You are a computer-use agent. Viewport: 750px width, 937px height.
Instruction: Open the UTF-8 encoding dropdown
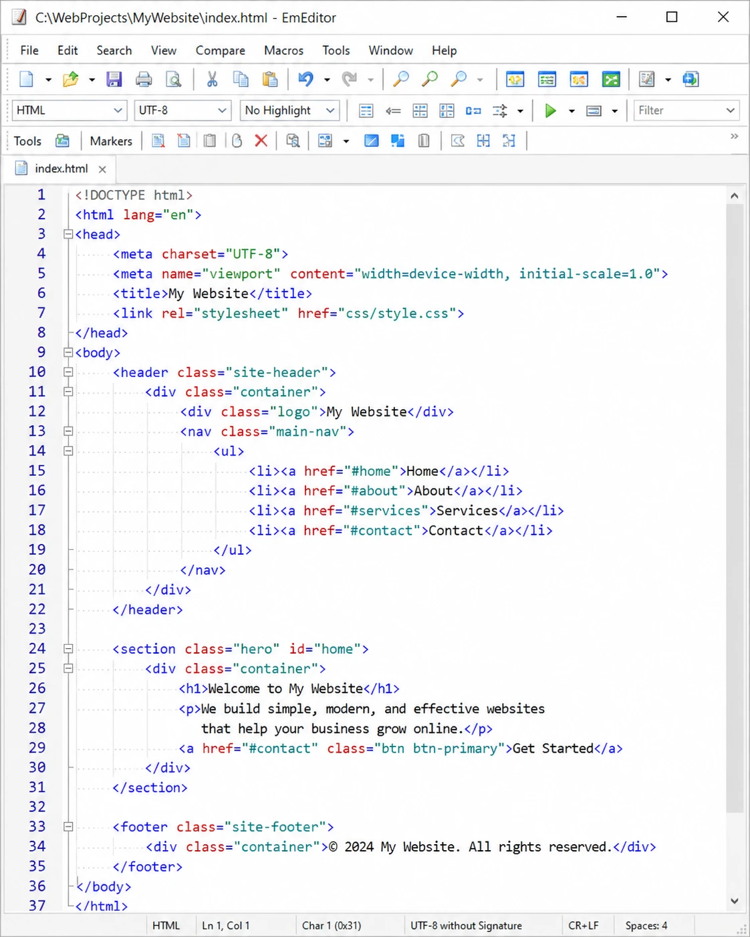(x=182, y=110)
